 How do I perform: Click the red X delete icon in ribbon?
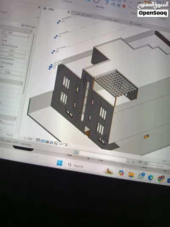click(124, 6)
